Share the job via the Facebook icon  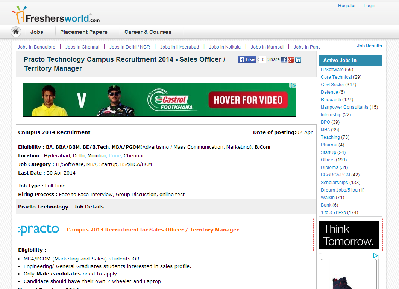284,60
